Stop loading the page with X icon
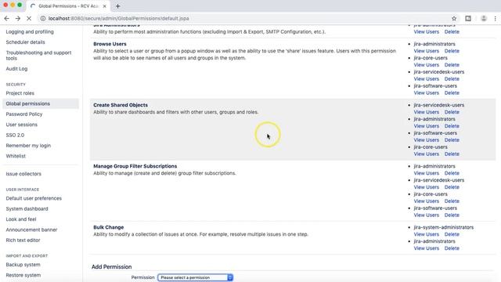The image size is (501, 282). [x=29, y=19]
